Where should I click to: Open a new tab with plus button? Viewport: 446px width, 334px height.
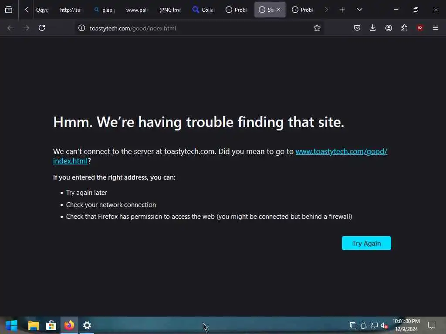342,10
